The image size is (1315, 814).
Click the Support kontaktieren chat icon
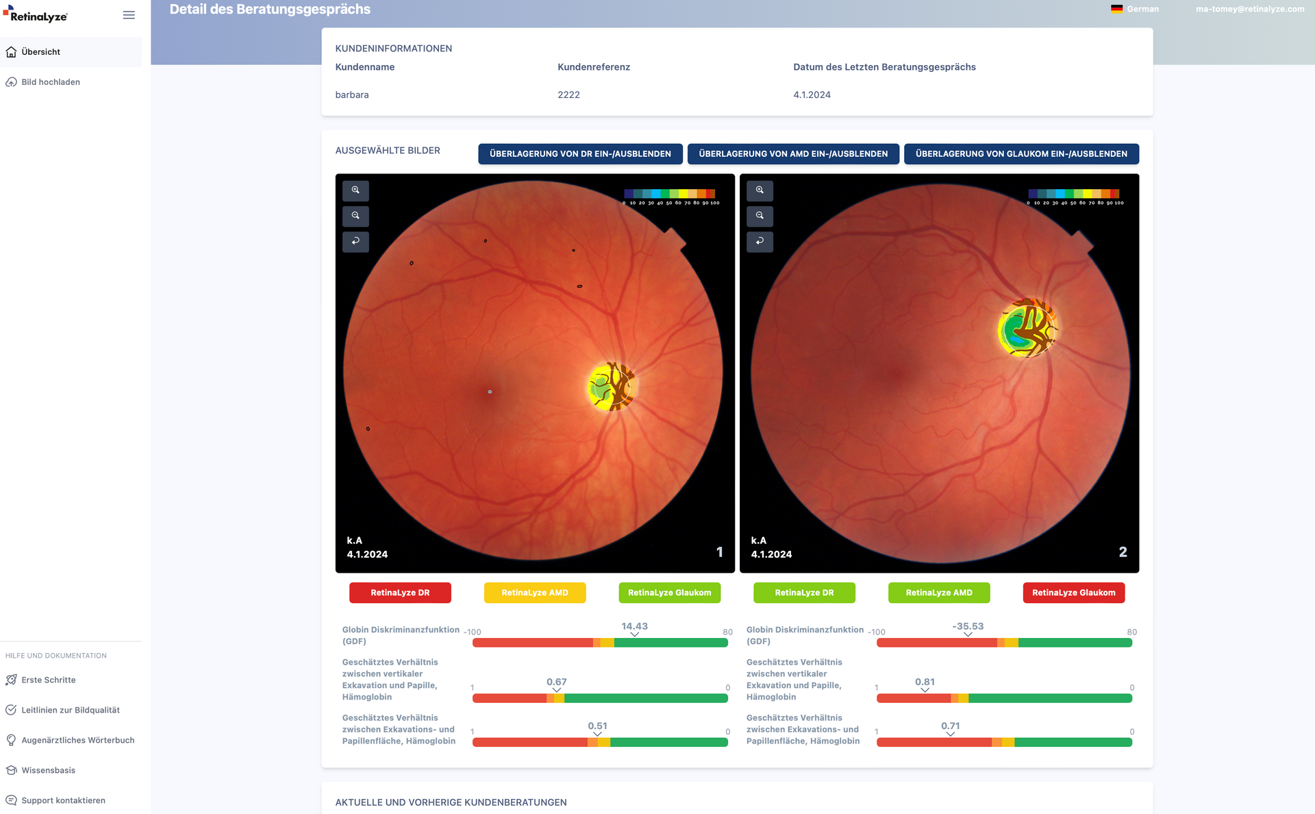pyautogui.click(x=11, y=800)
